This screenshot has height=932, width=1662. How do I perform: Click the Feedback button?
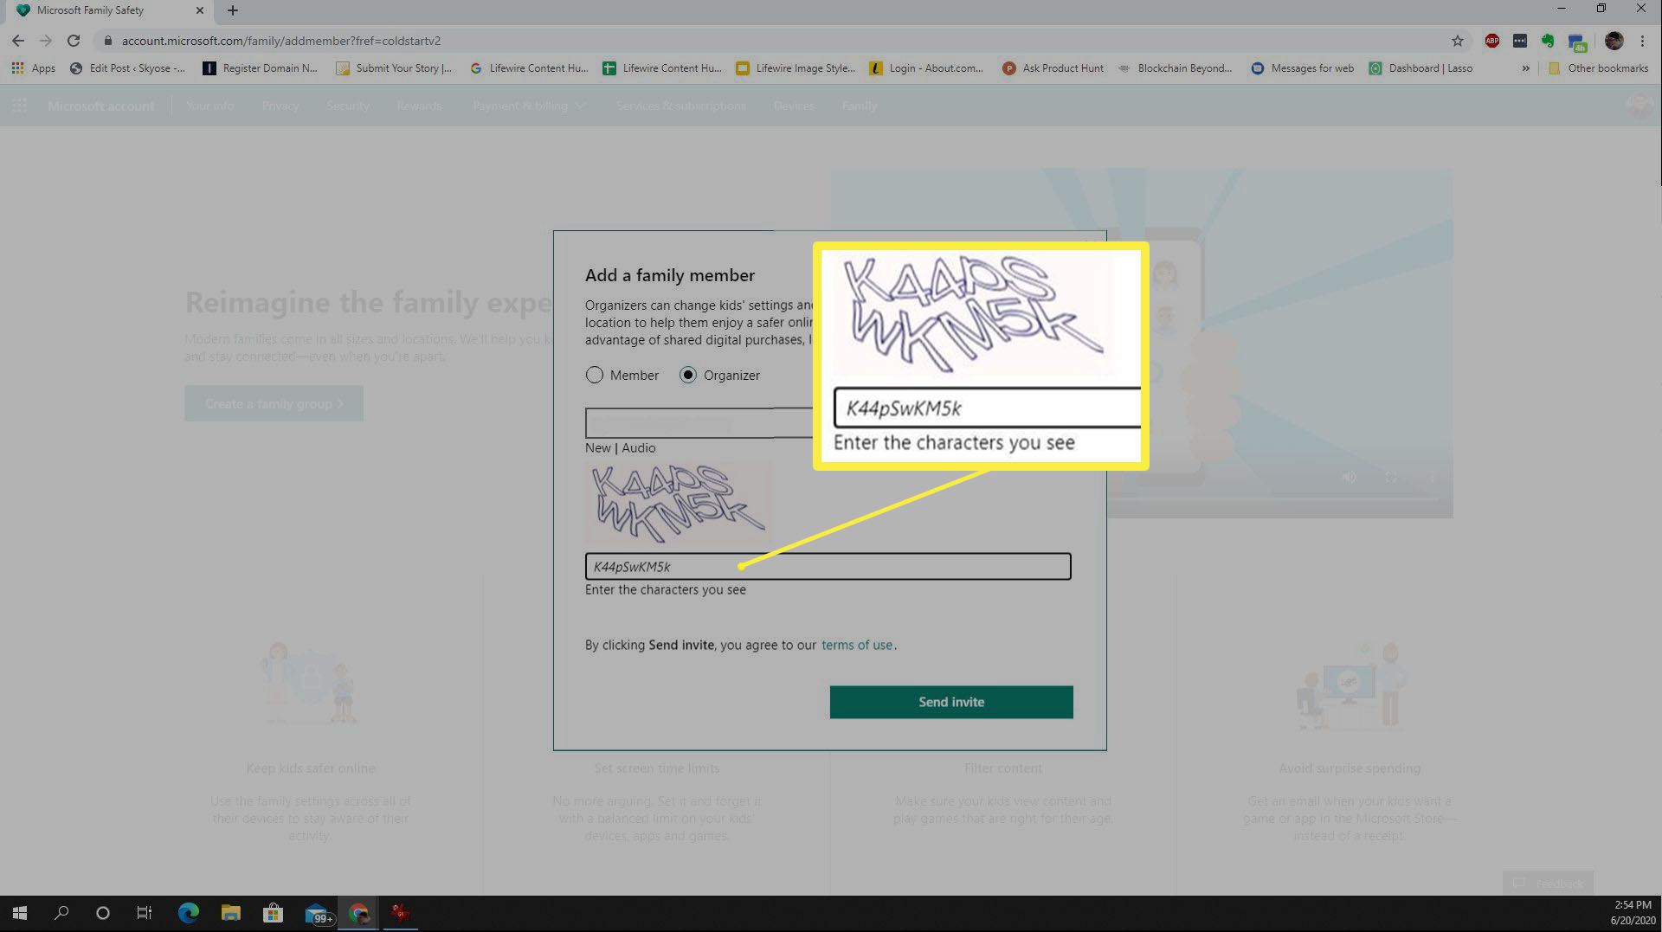click(x=1548, y=884)
